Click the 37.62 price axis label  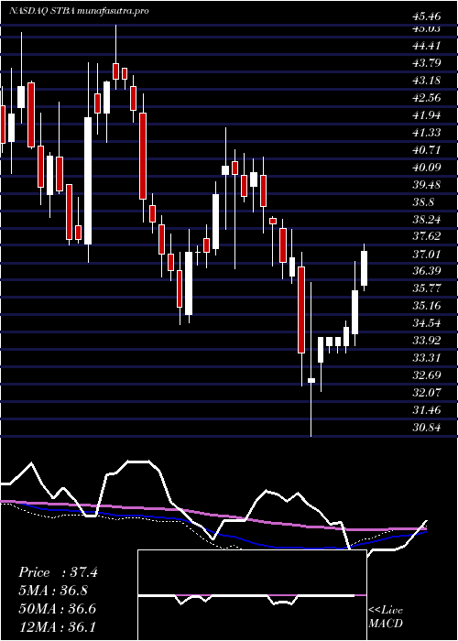(427, 236)
